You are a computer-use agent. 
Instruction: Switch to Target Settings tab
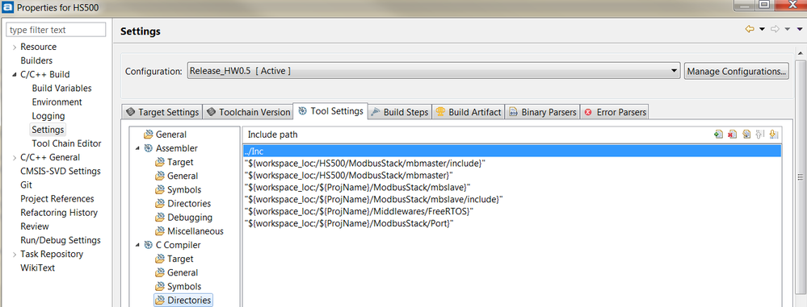pyautogui.click(x=162, y=112)
